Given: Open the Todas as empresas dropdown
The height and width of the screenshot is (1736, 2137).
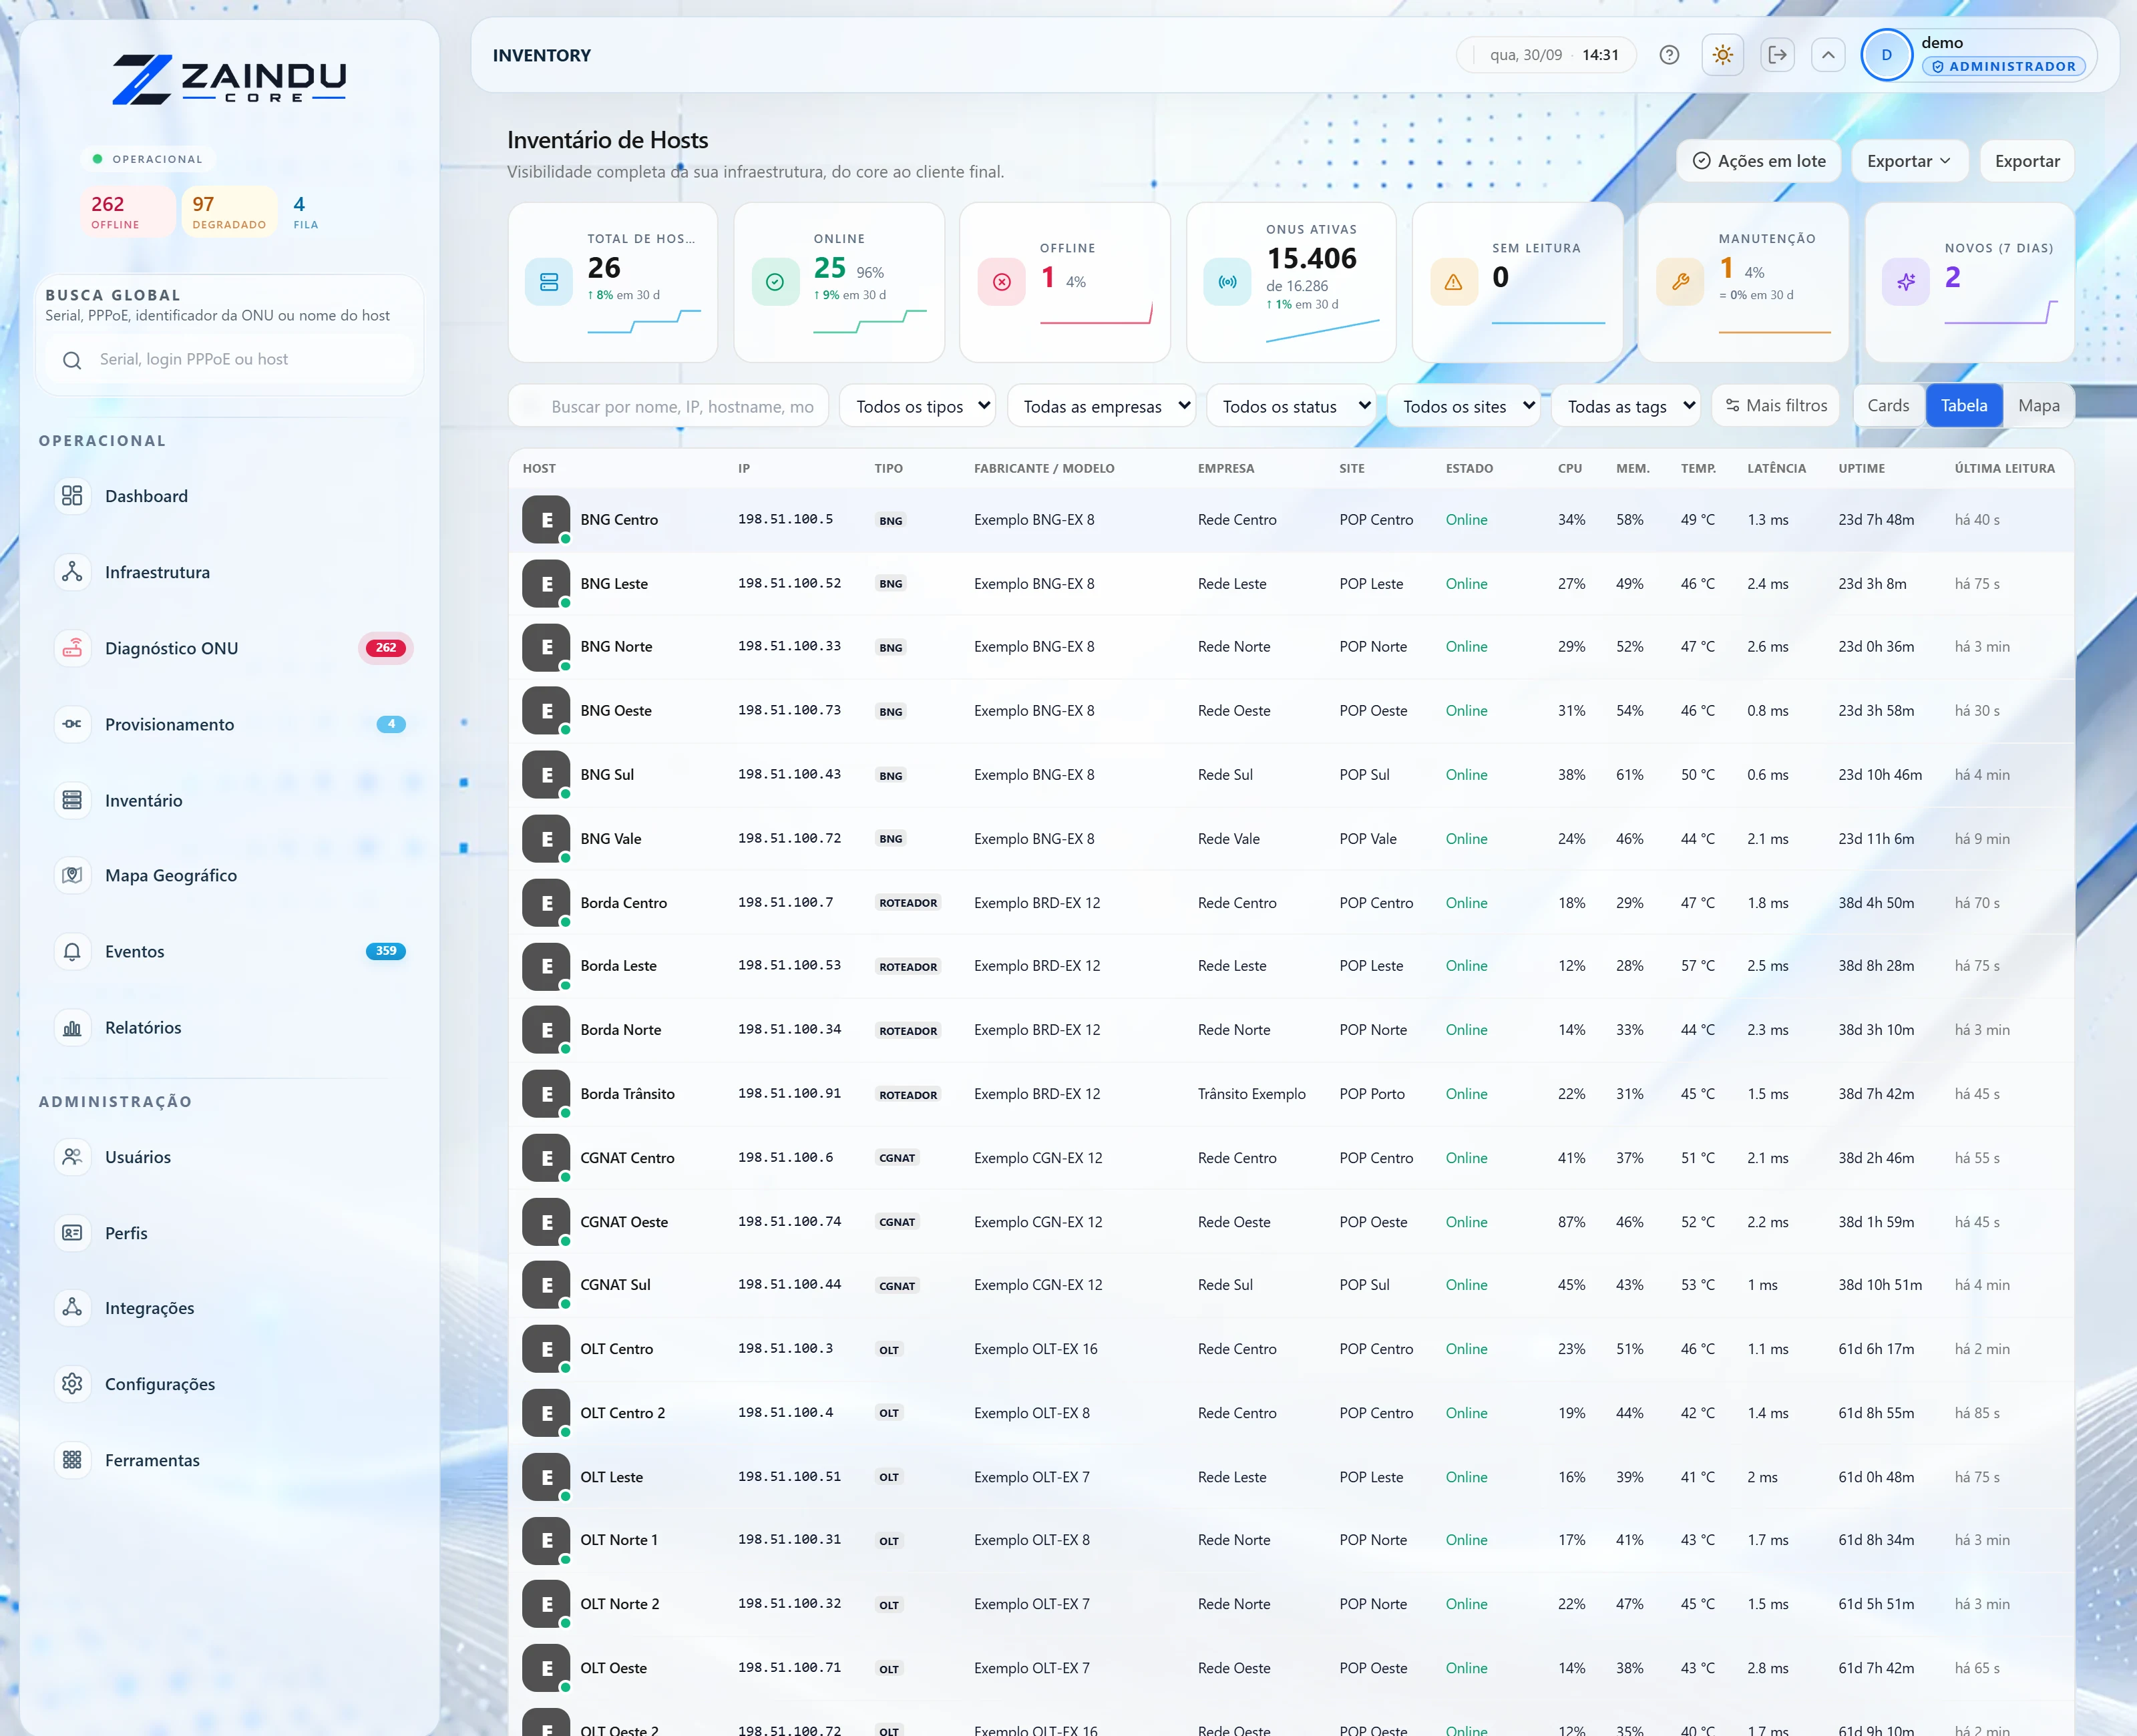Looking at the screenshot, I should (1101, 406).
